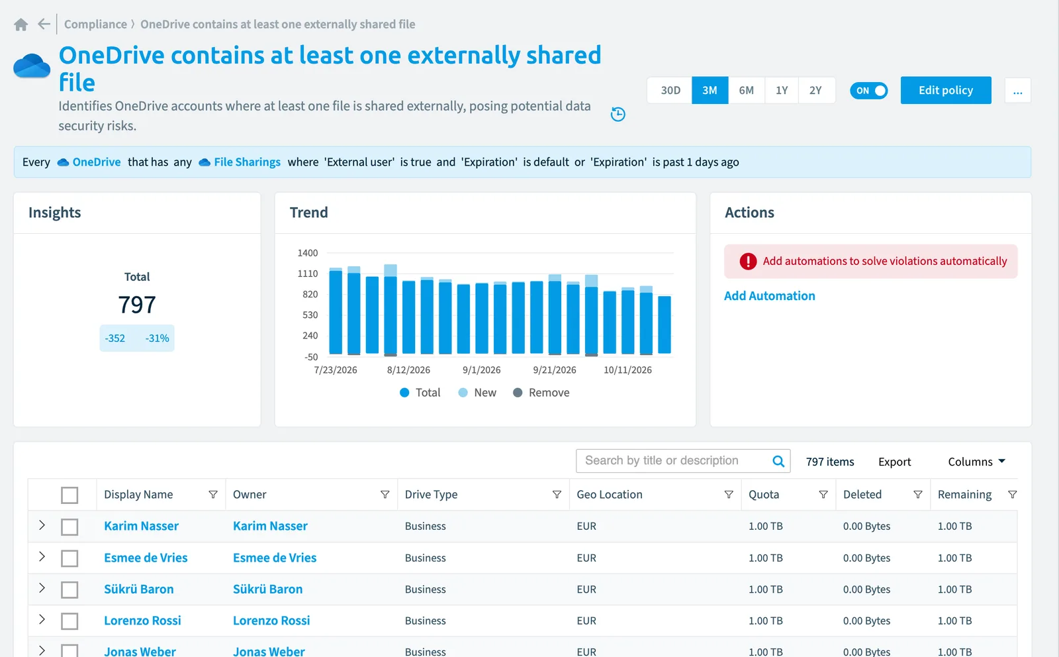Click the OneDrive cloud logo beside title
This screenshot has height=657, width=1059.
[x=32, y=66]
